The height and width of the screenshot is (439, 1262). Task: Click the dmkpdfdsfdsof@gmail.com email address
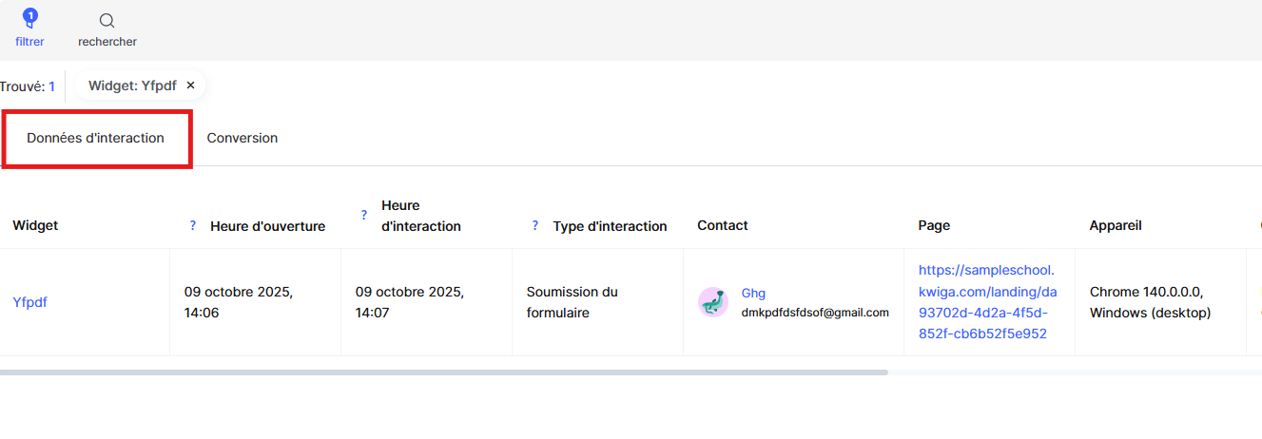pyautogui.click(x=815, y=313)
